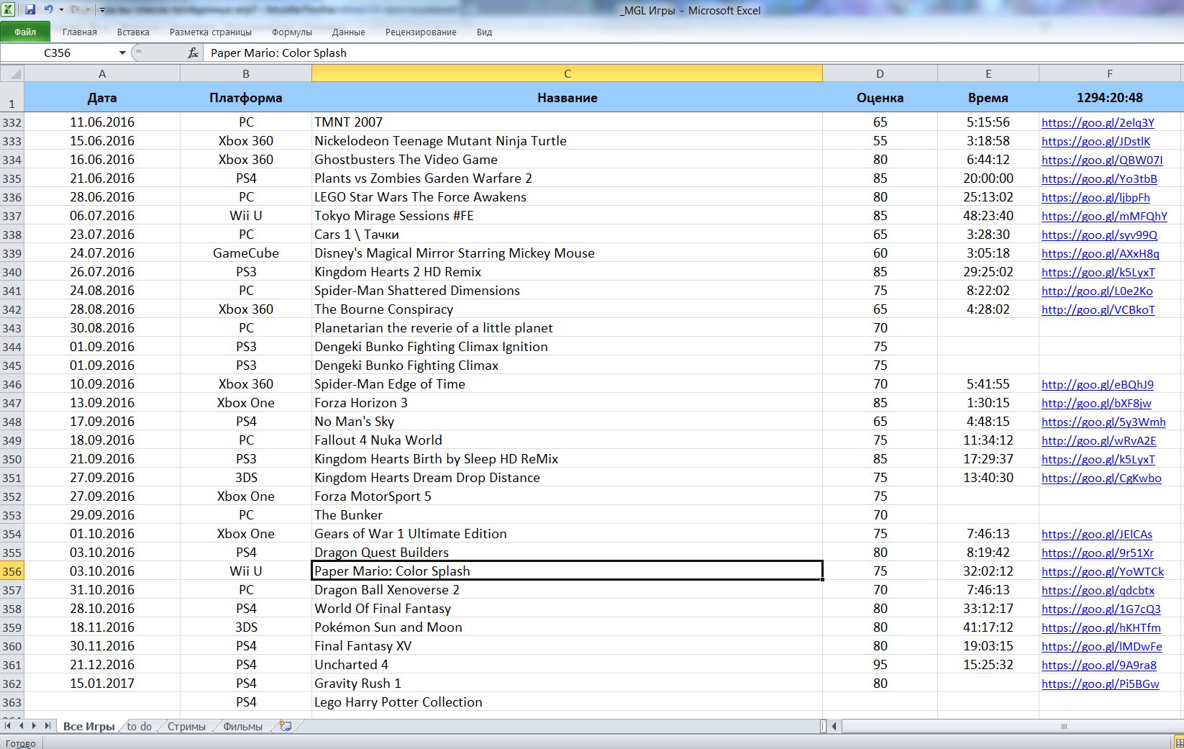Screen dimensions: 1184x749
Task: Switch to the Фильмы sheet tab
Action: tap(243, 727)
